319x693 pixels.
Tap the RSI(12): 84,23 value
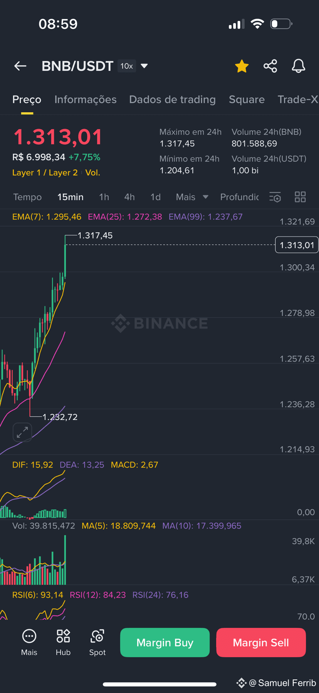pos(98,595)
